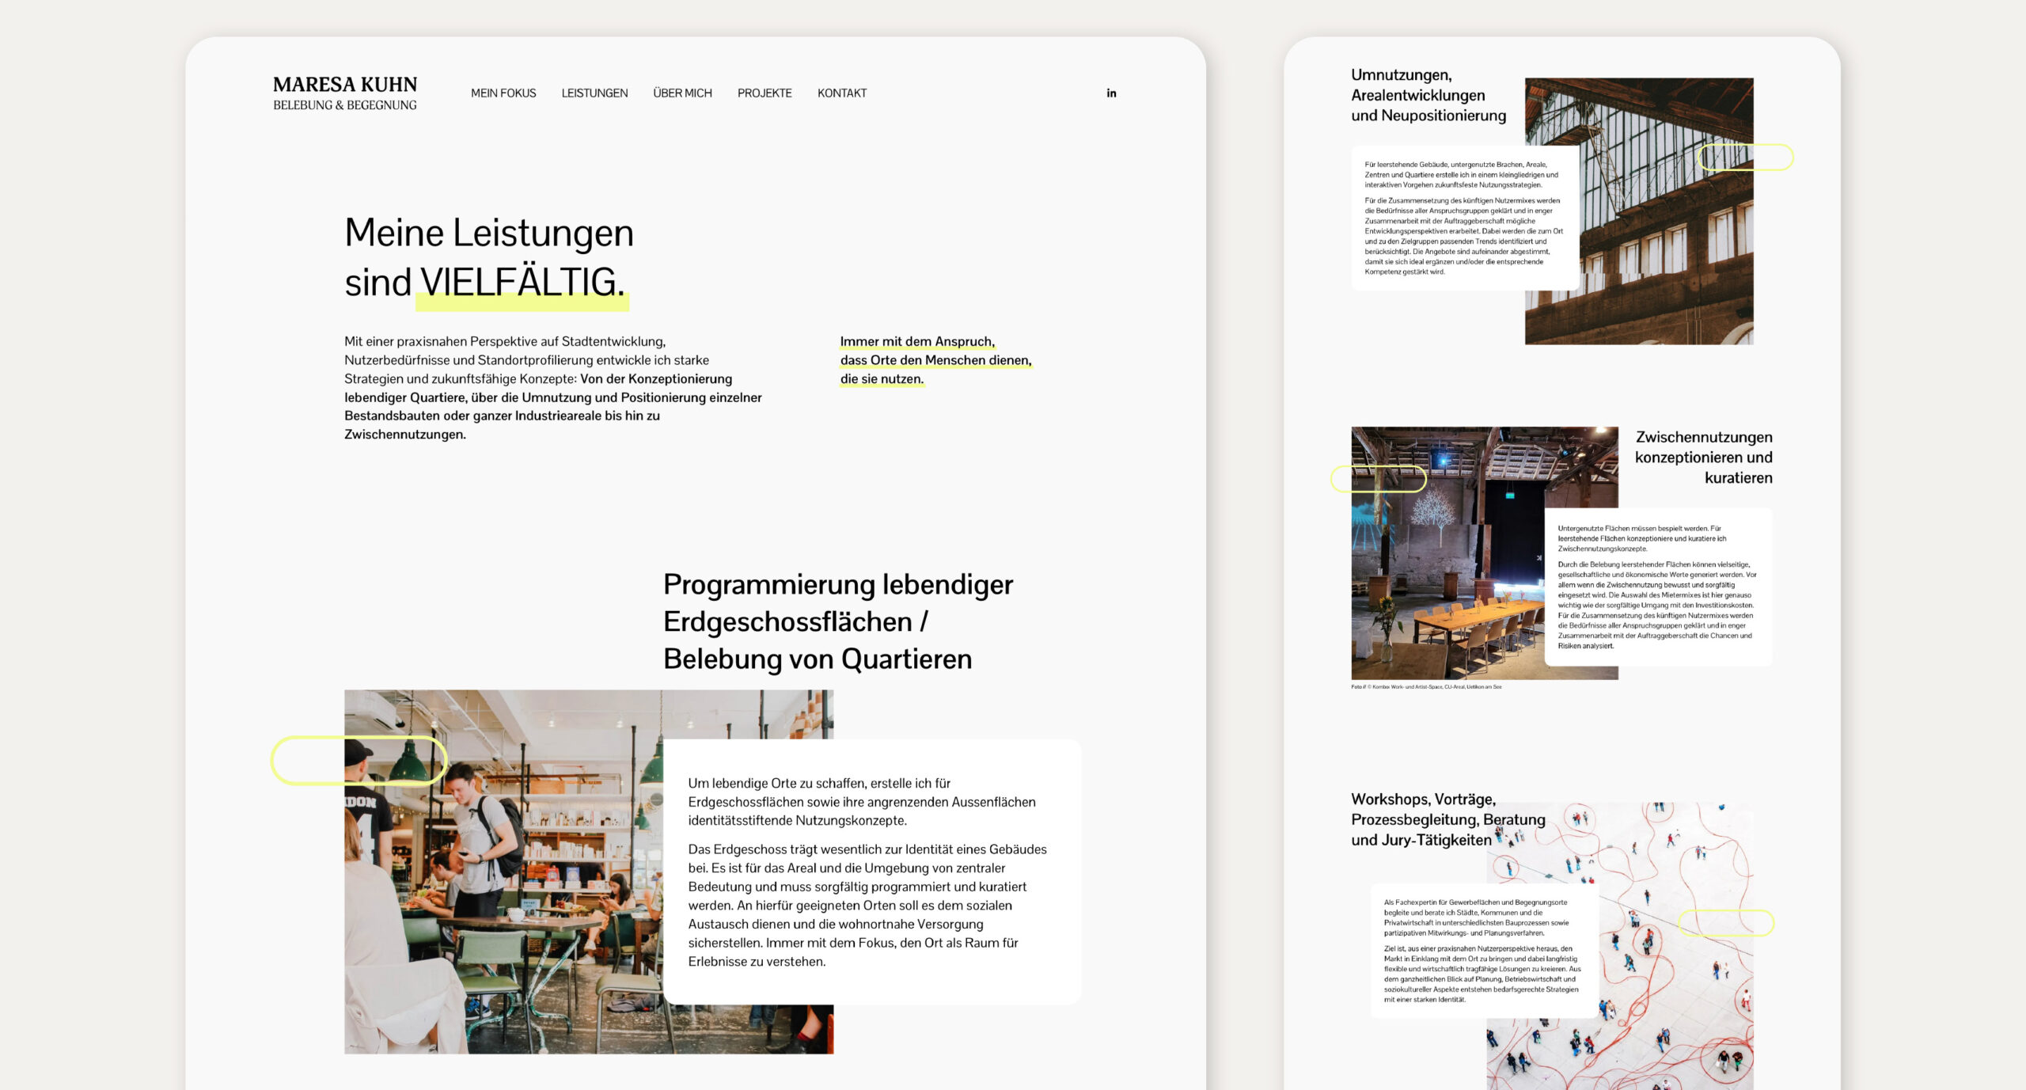This screenshot has height=1090, width=2026.
Task: Open the MEIN FOKUS navigation item
Action: [504, 93]
